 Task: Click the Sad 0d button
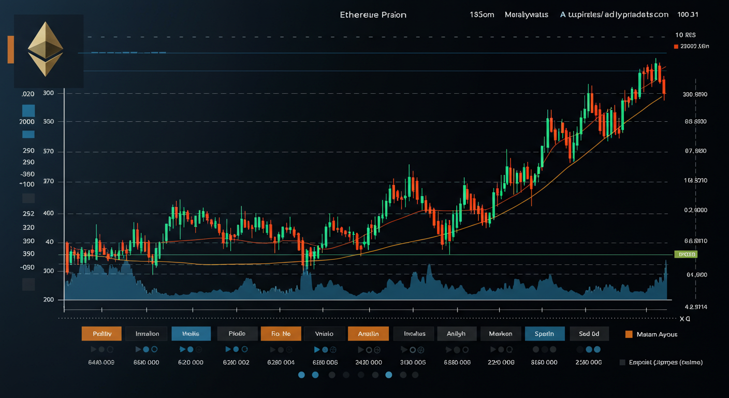click(x=589, y=334)
